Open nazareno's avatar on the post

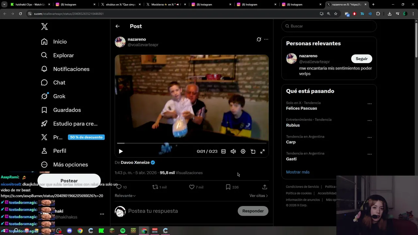coord(120,42)
